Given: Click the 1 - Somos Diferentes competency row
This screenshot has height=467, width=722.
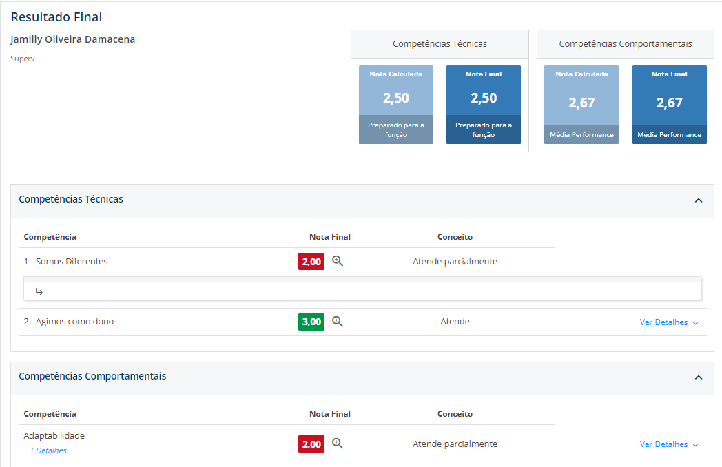Looking at the screenshot, I should [65, 262].
